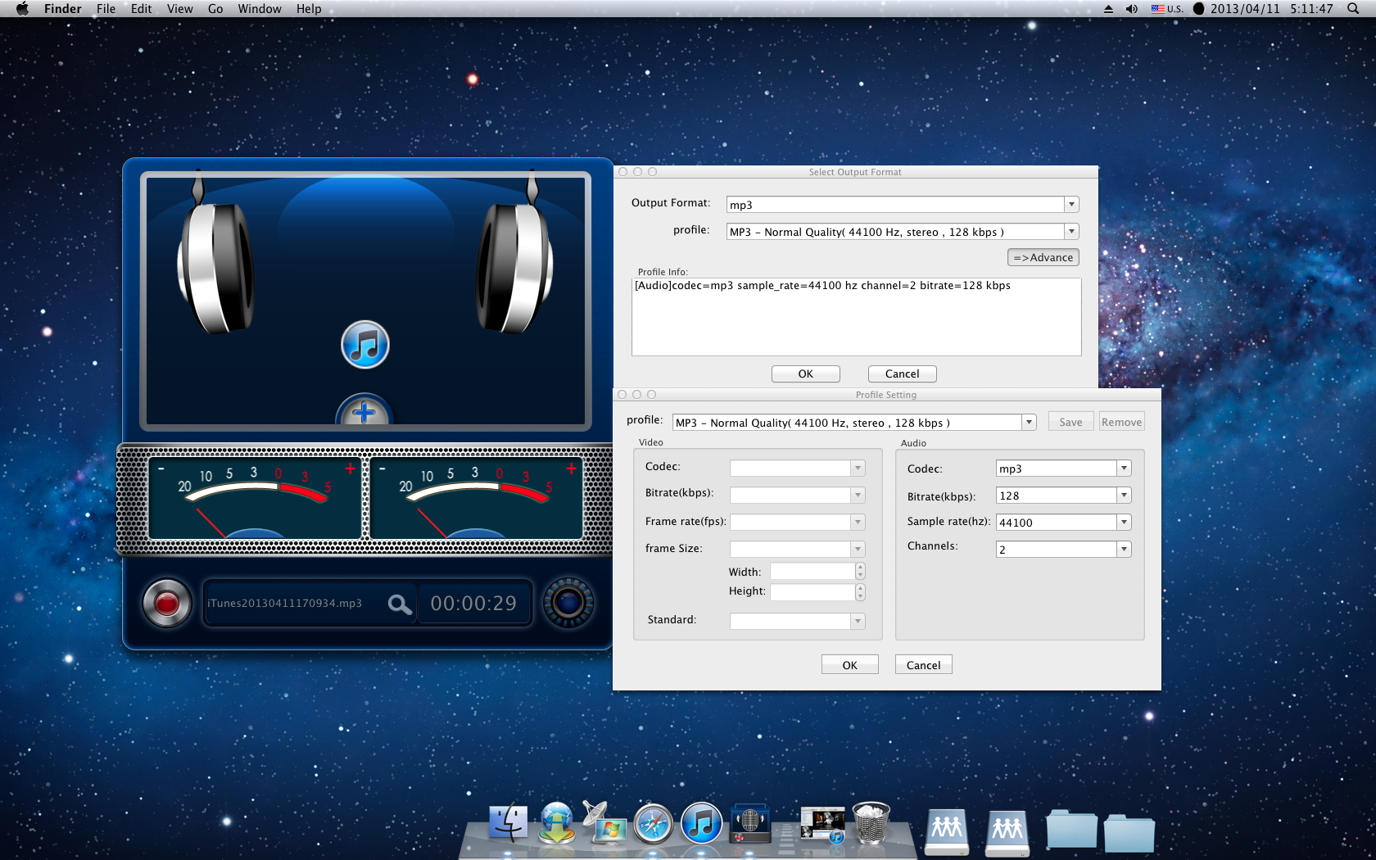Open Safari from the dock
This screenshot has height=860, width=1376.
coord(653,823)
